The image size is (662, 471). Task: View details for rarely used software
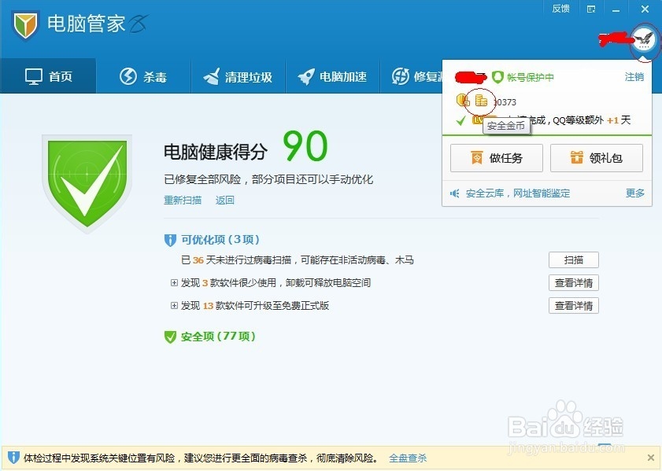click(x=574, y=282)
